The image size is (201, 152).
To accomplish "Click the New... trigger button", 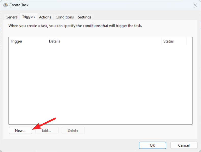I will [20, 130].
